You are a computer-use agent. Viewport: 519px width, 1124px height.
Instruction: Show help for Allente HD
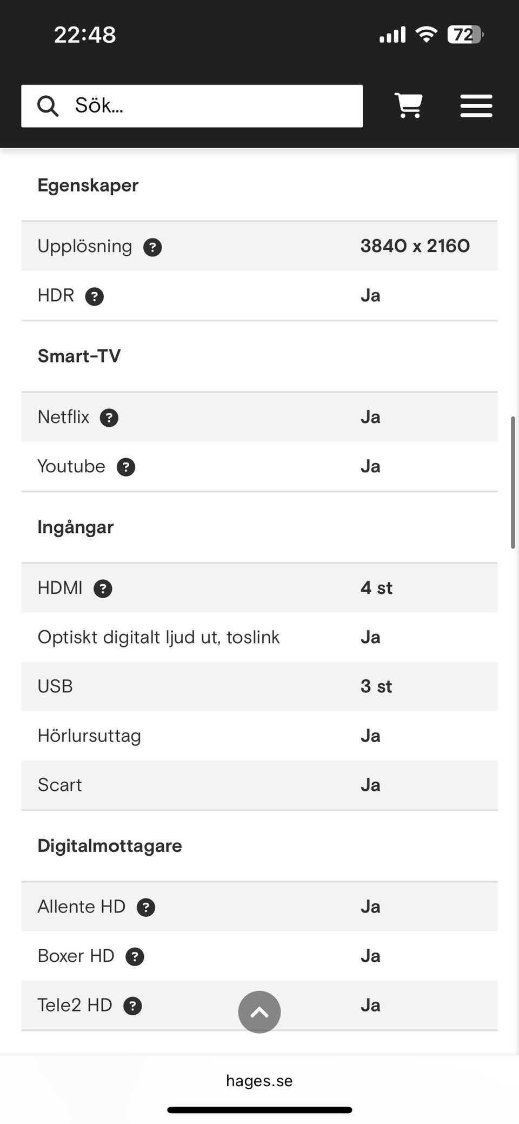point(146,907)
